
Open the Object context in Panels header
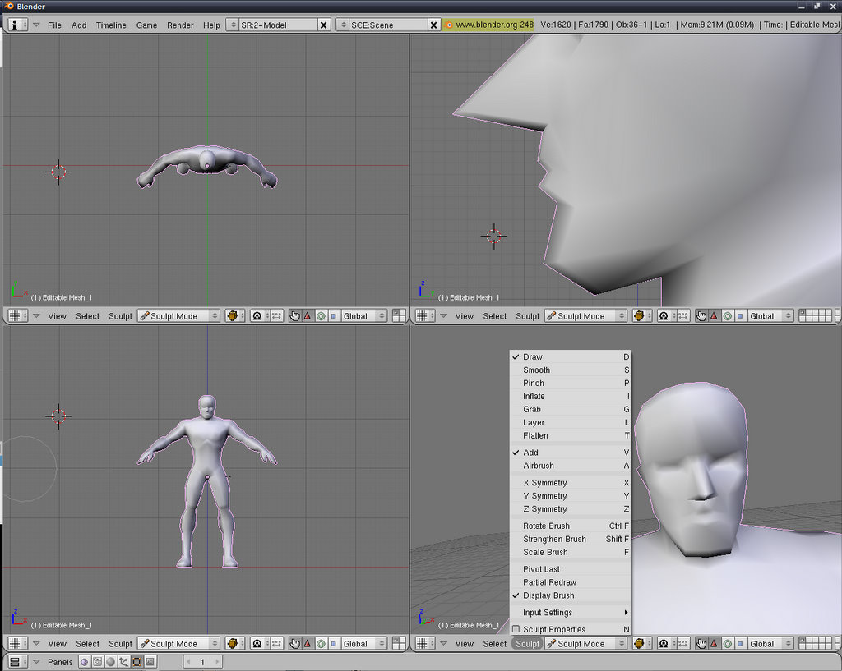(123, 661)
